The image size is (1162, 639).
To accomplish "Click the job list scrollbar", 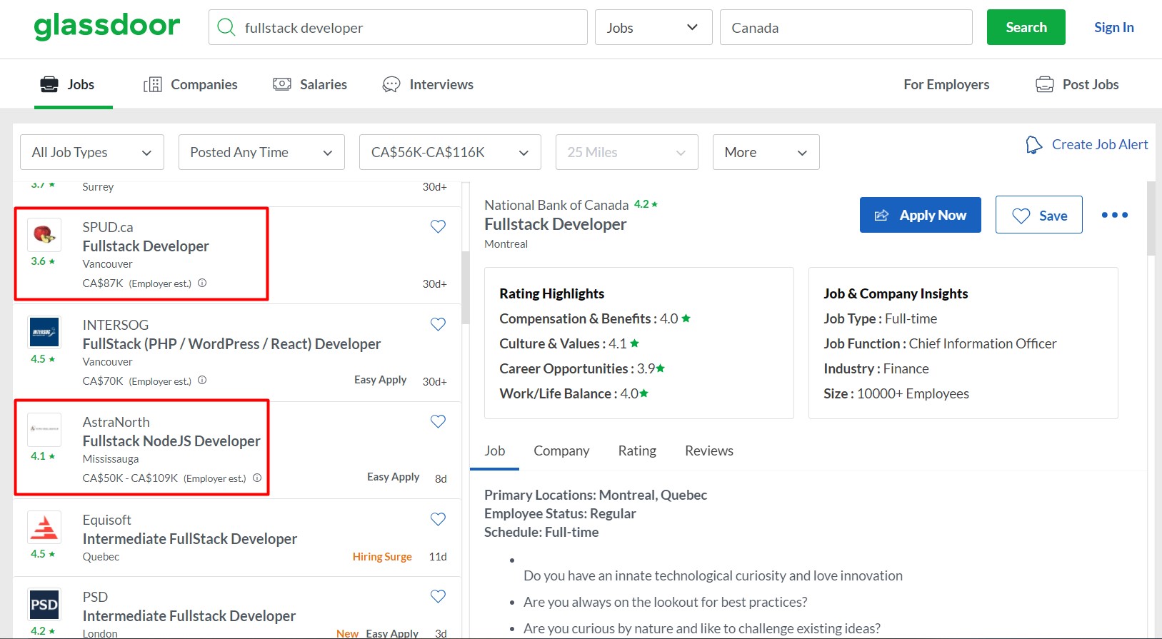I will point(466,288).
